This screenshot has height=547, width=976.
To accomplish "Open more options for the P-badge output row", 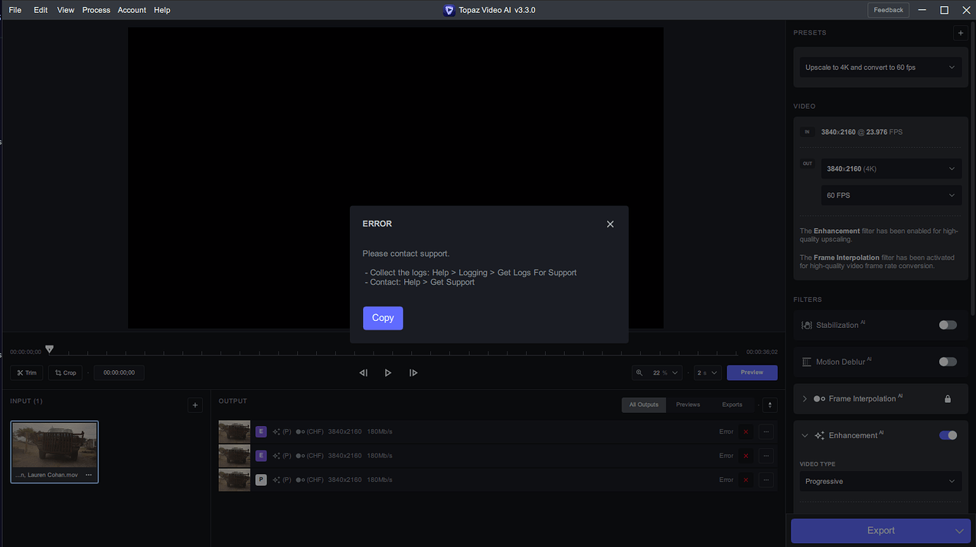I will coord(766,480).
